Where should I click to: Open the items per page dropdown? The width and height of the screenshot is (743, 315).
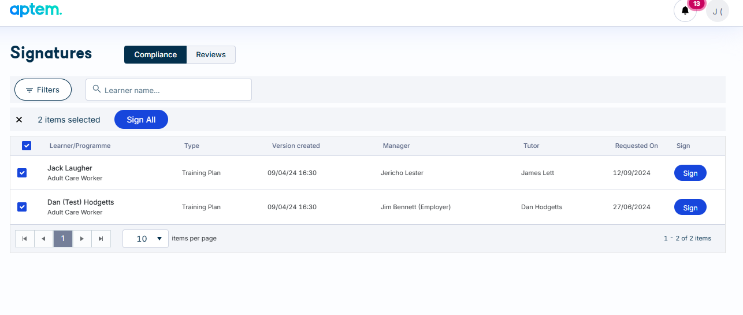[146, 239]
